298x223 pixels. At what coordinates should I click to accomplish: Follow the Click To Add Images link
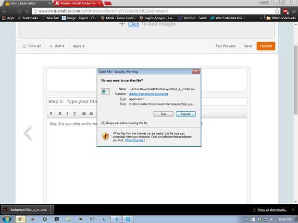coord(134,24)
